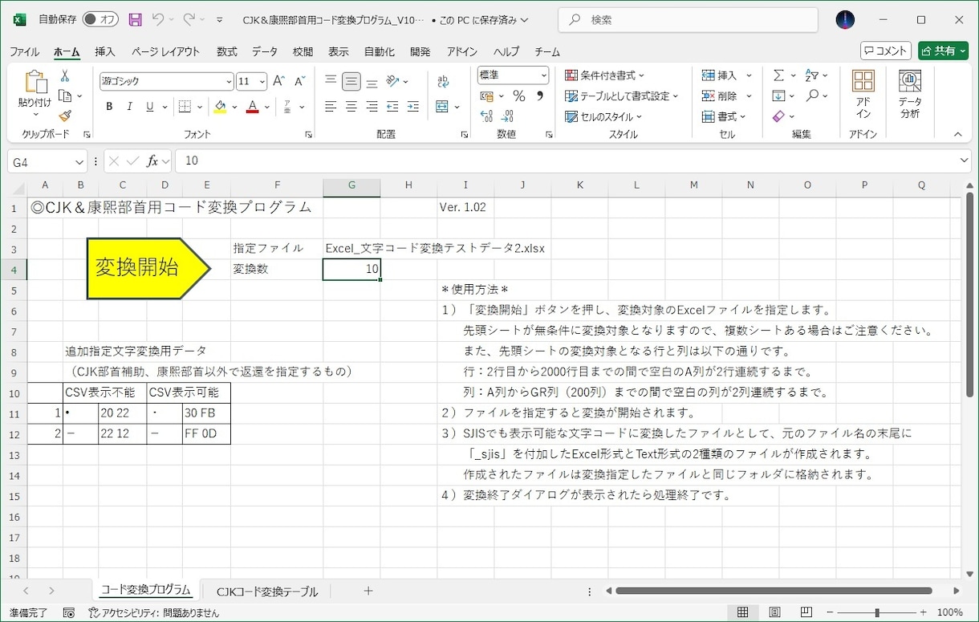Switch to Page Layout view in the status bar
The width and height of the screenshot is (979, 622).
774,612
